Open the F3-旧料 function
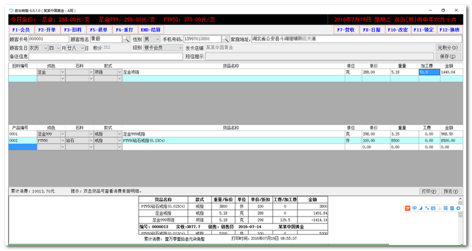The height and width of the screenshot is (251, 472). point(73,30)
